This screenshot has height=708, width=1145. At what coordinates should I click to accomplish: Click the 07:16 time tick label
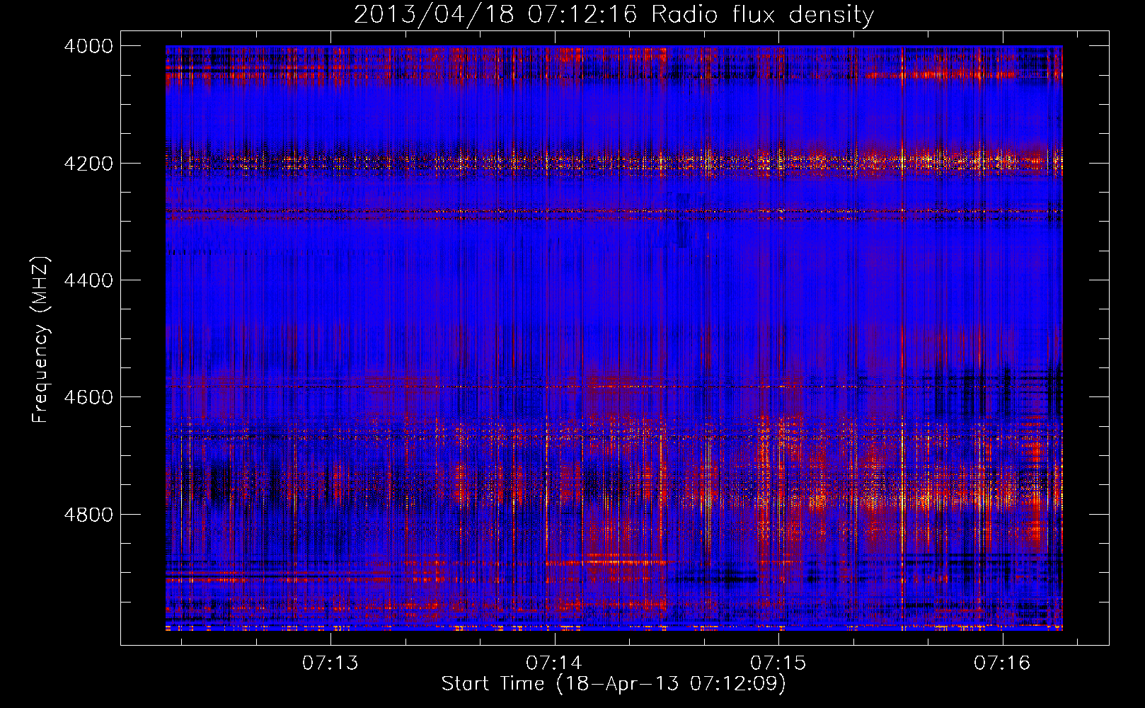point(1002,663)
